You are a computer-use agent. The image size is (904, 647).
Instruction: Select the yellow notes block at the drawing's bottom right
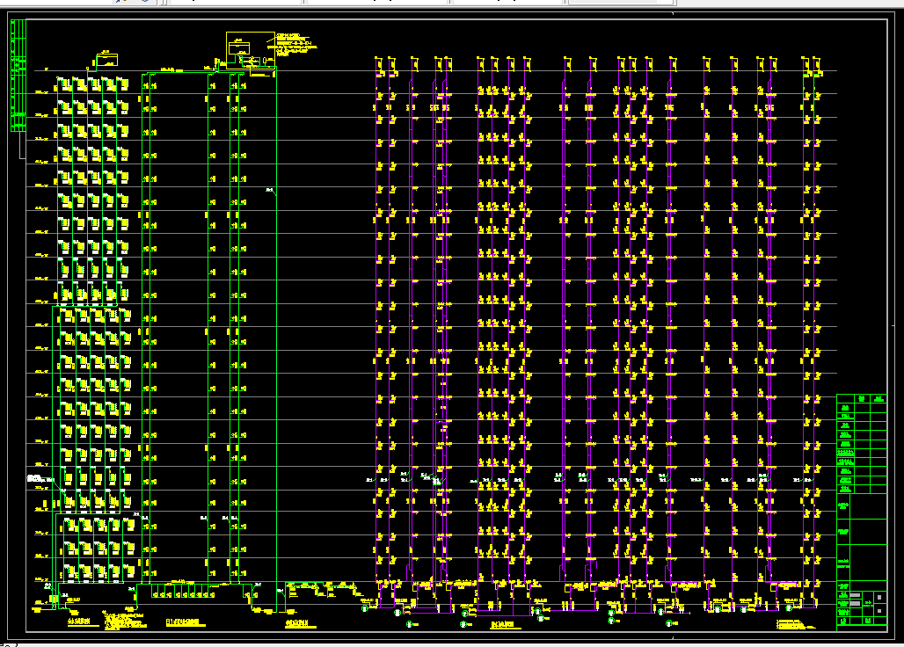[796, 624]
